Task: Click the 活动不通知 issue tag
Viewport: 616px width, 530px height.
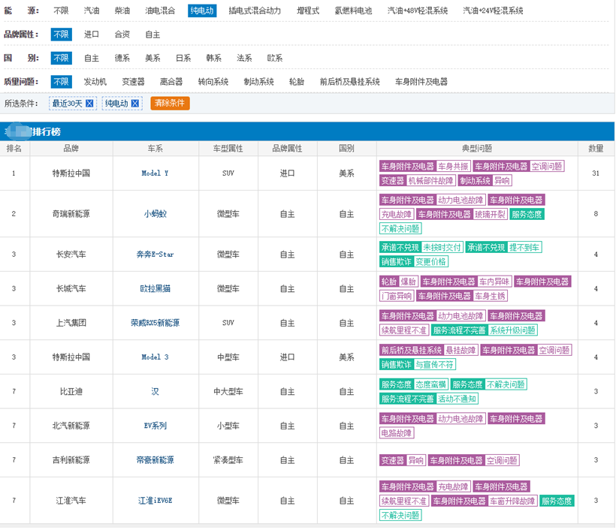Action: pyautogui.click(x=457, y=399)
